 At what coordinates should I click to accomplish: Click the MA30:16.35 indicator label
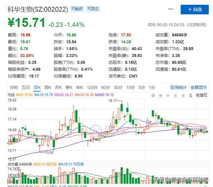(x=84, y=95)
